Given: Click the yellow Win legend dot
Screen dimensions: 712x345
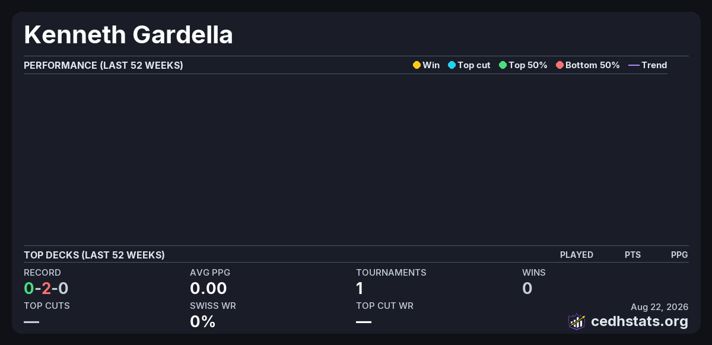Looking at the screenshot, I should pyautogui.click(x=417, y=65).
